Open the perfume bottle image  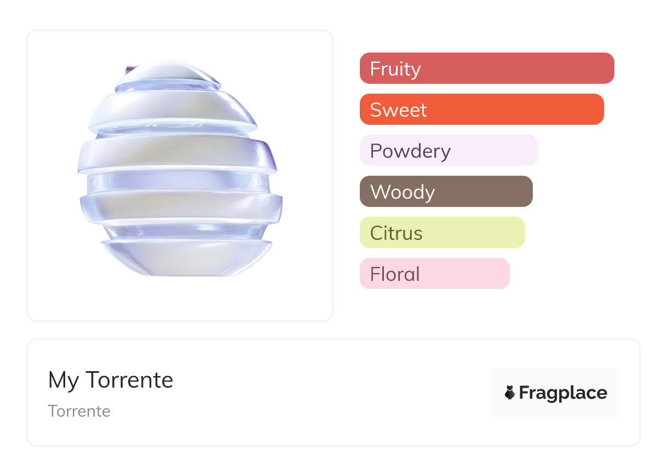[180, 175]
